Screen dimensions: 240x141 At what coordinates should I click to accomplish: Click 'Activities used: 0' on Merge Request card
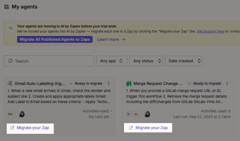(216, 111)
